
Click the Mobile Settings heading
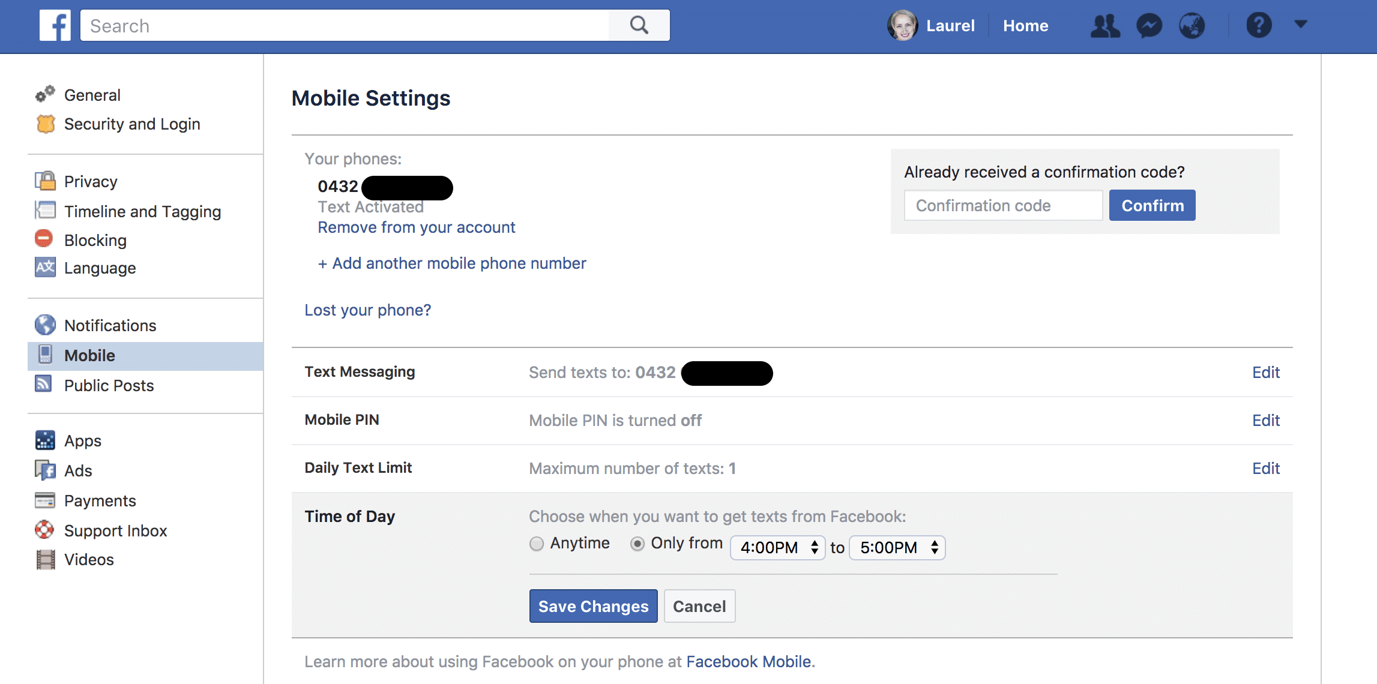tap(371, 98)
